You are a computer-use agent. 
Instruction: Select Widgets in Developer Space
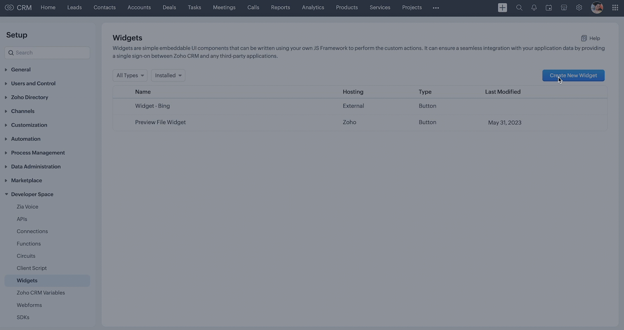coord(47,280)
